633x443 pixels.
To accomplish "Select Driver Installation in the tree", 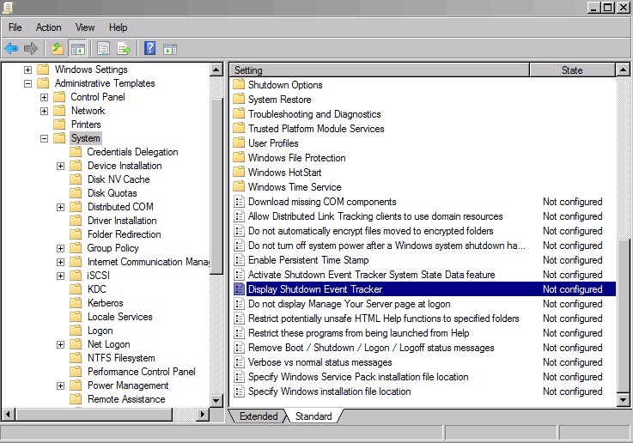I will 122,221.
